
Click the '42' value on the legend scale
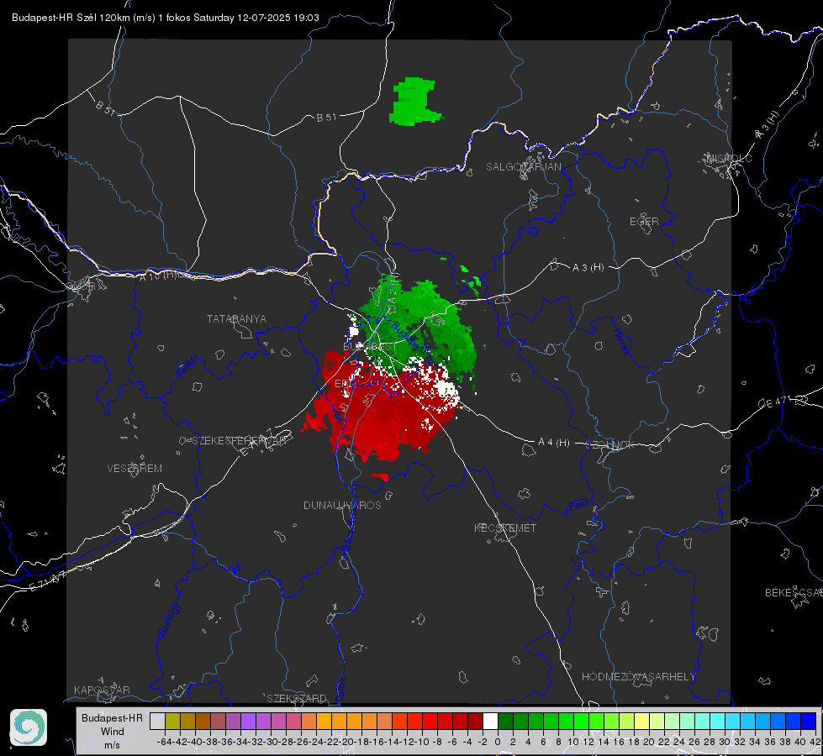[815, 742]
